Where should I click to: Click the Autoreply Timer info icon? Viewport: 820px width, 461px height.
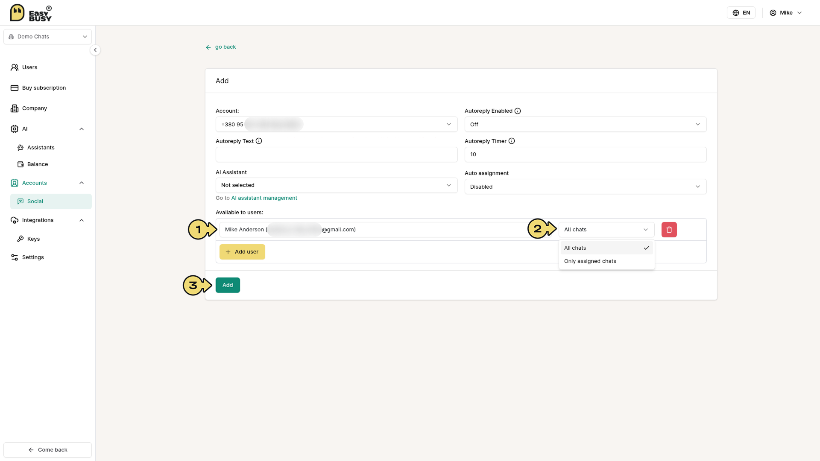point(512,141)
